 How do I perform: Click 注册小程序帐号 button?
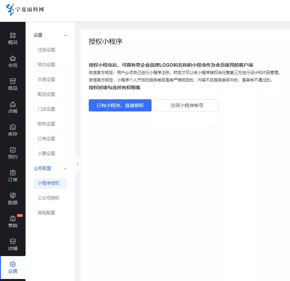[187, 105]
